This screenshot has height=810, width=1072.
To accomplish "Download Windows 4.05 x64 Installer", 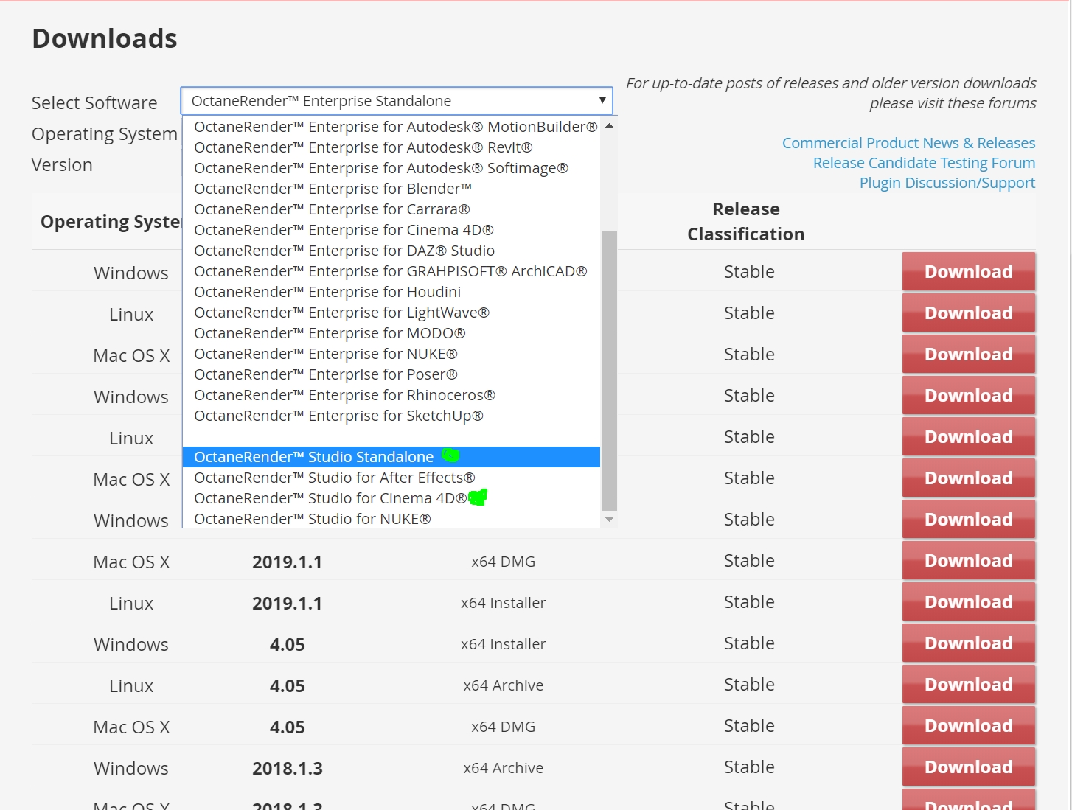I will [969, 643].
